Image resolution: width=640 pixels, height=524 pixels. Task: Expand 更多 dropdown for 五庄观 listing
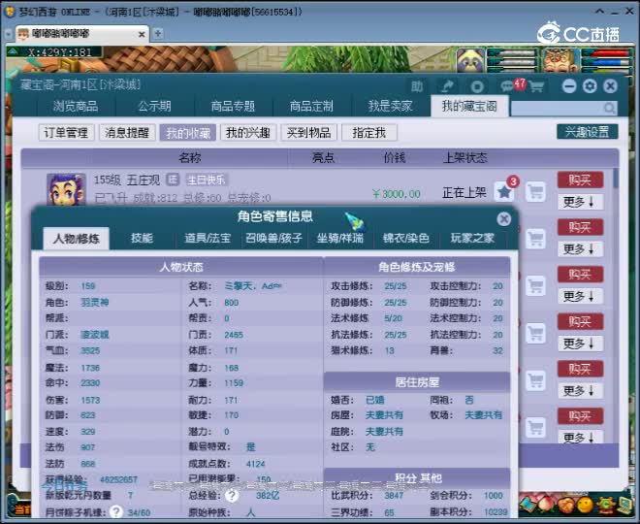(581, 202)
